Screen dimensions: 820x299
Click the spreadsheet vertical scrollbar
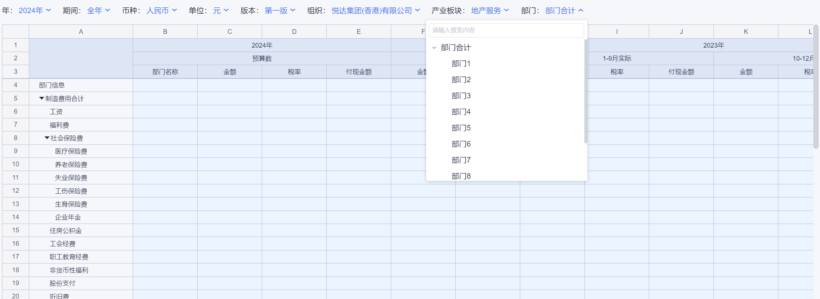816,87
